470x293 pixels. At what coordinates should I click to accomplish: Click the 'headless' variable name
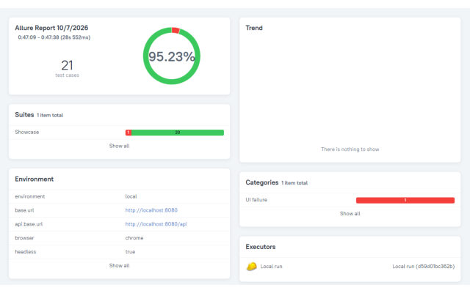click(26, 252)
